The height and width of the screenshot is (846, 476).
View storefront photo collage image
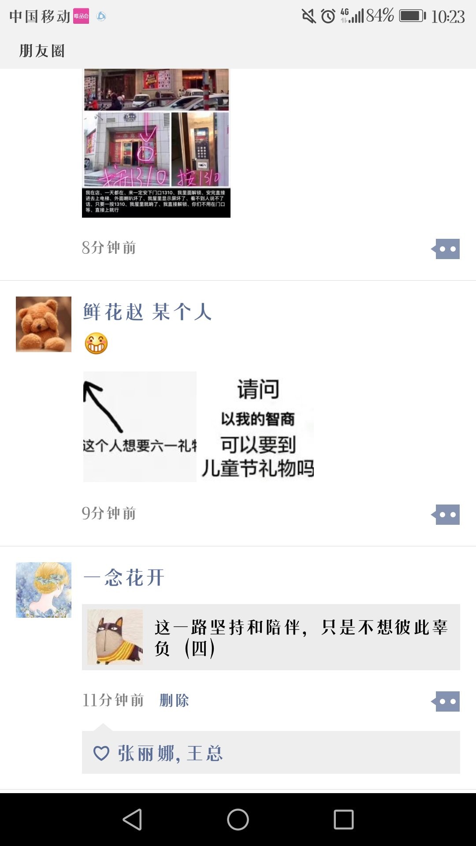pyautogui.click(x=156, y=143)
